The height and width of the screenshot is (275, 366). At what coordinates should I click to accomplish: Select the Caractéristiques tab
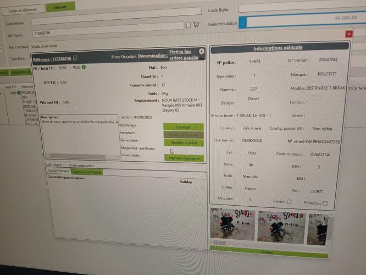[58, 171]
